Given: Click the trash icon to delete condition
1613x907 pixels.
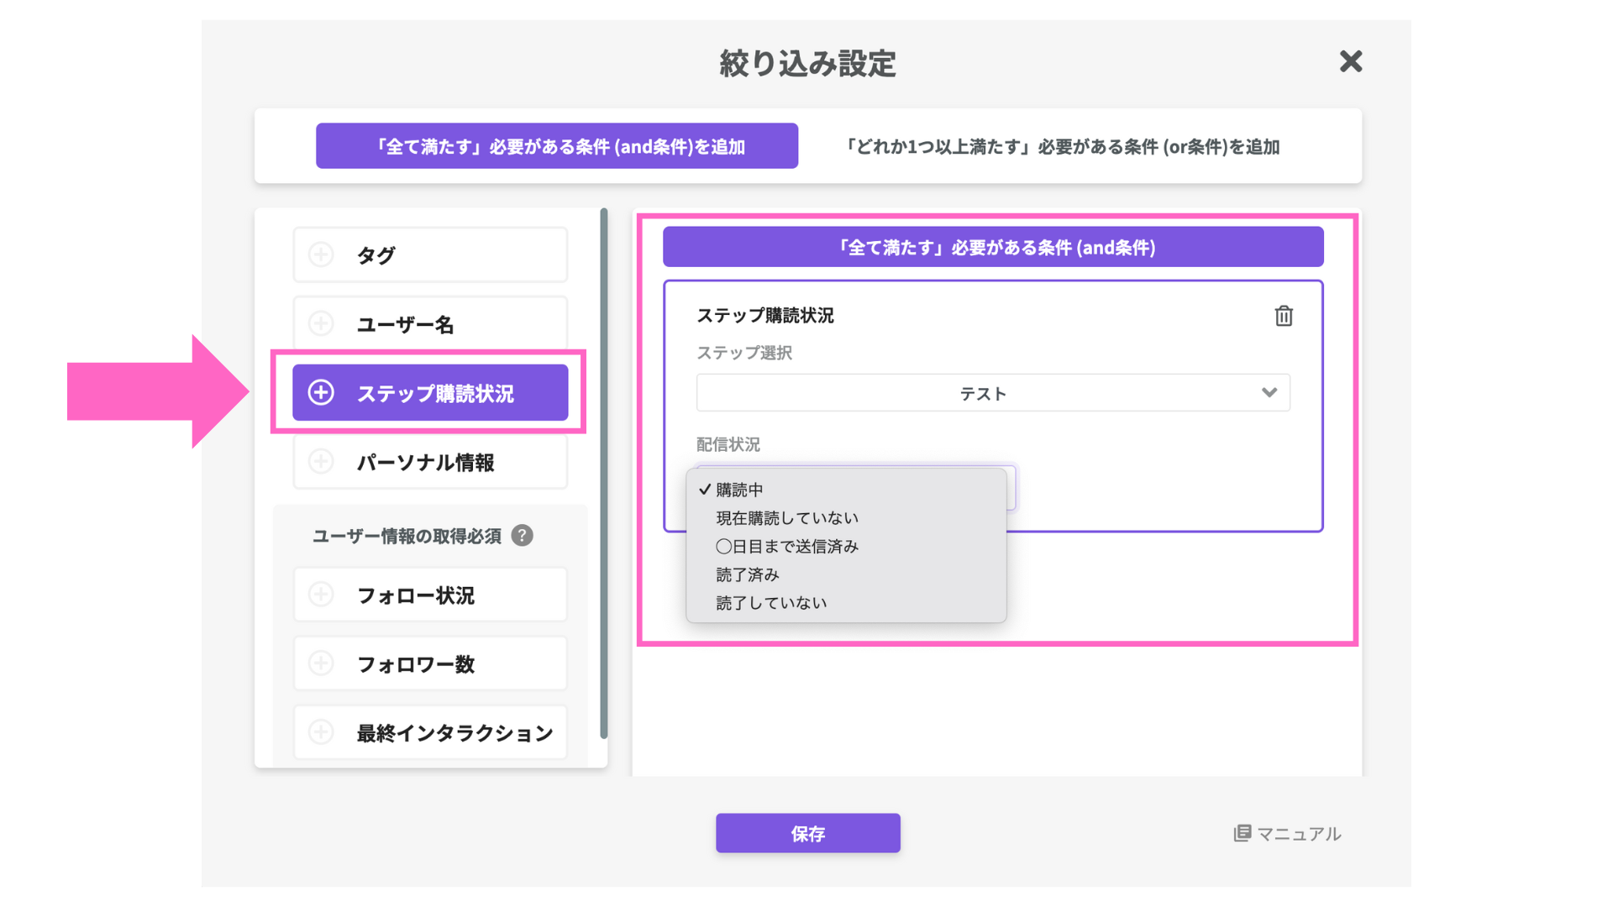Looking at the screenshot, I should point(1283,316).
